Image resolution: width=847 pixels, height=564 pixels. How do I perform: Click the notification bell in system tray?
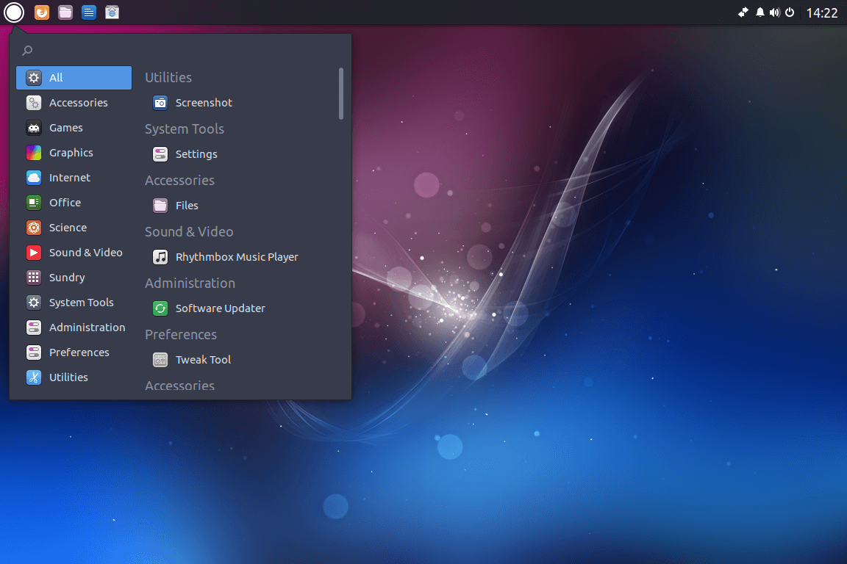click(x=760, y=12)
